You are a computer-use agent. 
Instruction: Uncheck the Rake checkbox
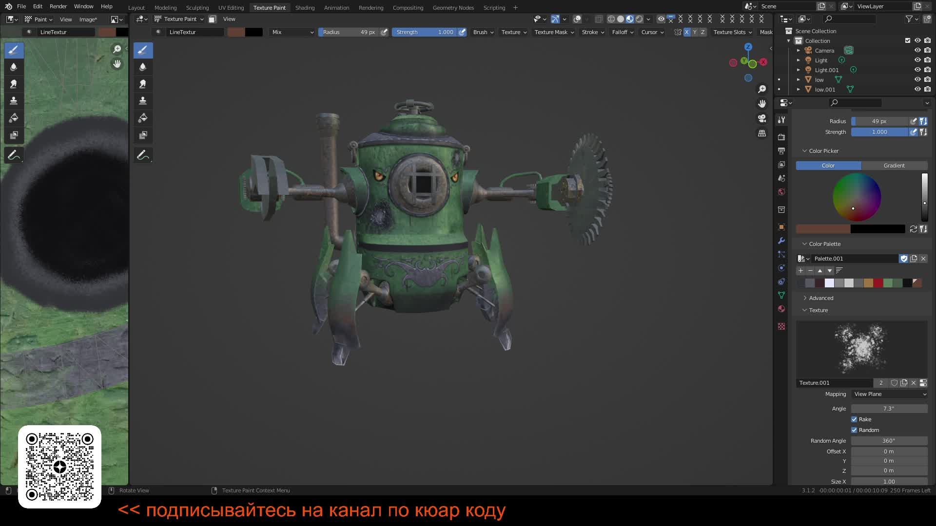point(854,419)
